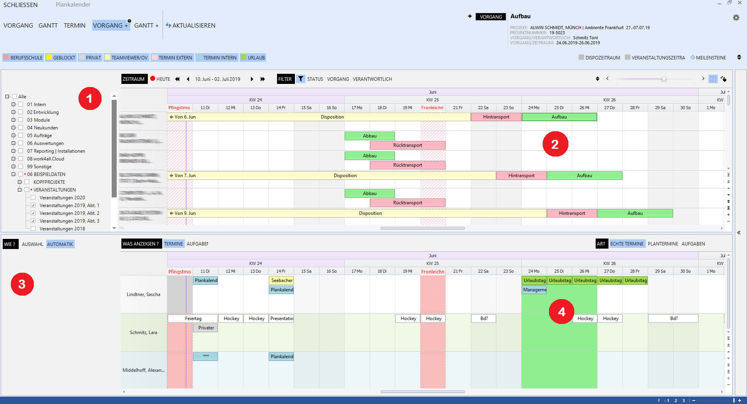The width and height of the screenshot is (747, 404).
Task: Uncheck Veranstaltungen 2019, Abt. 2
Action: click(x=33, y=213)
